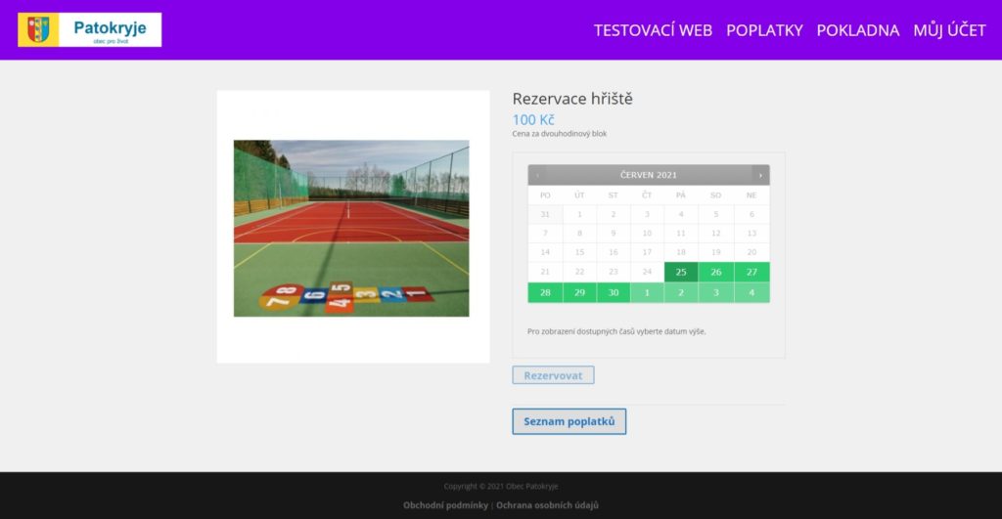Viewport: 1002px width, 519px height.
Task: Open the Poplatky menu item
Action: 764,30
